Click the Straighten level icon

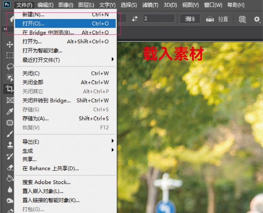(x=210, y=19)
